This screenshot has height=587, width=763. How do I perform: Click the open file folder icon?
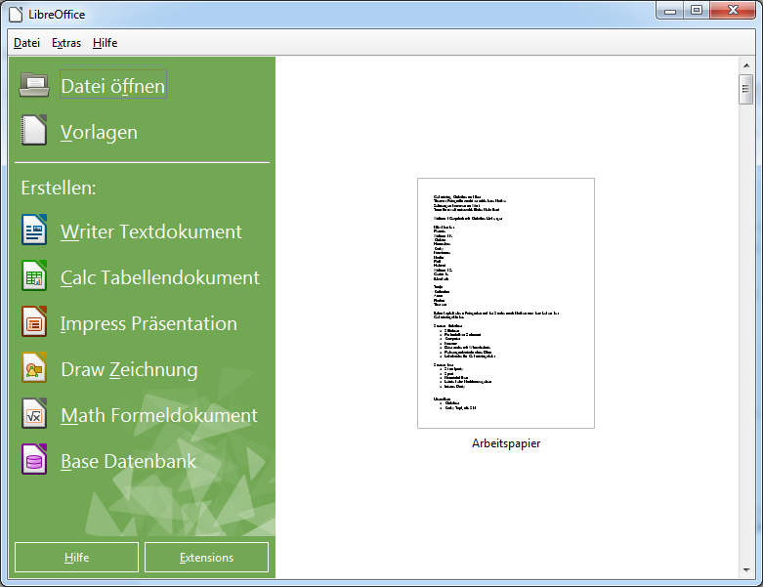(x=34, y=86)
